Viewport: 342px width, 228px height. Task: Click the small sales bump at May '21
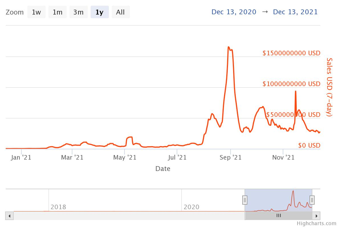(130, 137)
